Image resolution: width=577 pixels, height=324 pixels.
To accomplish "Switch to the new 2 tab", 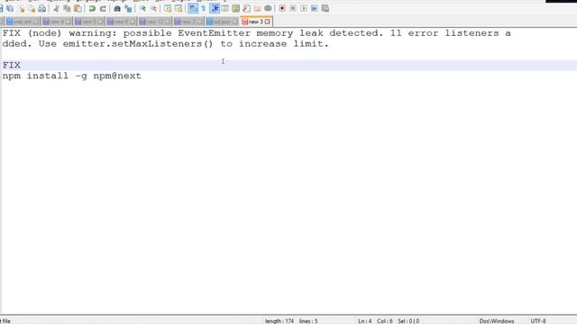I will (188, 22).
